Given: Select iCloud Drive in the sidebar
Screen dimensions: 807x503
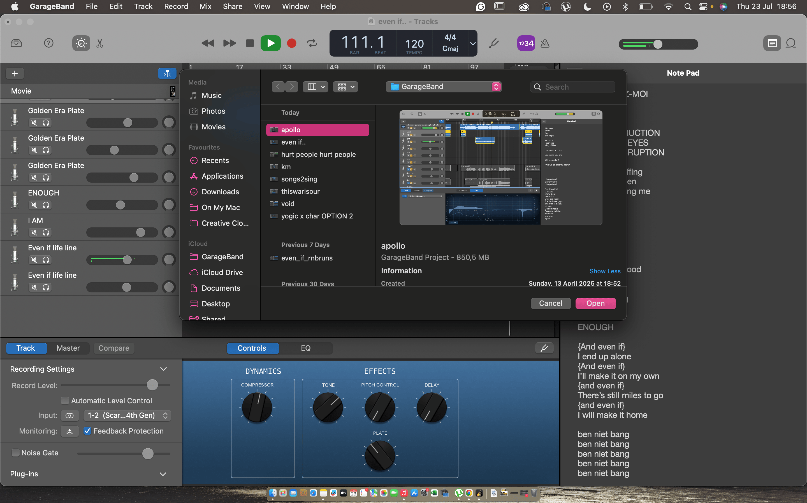Looking at the screenshot, I should pyautogui.click(x=222, y=273).
